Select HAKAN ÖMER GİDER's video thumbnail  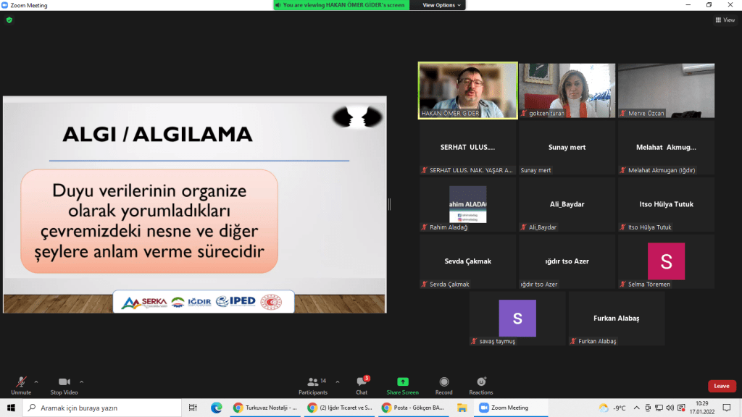click(x=467, y=90)
